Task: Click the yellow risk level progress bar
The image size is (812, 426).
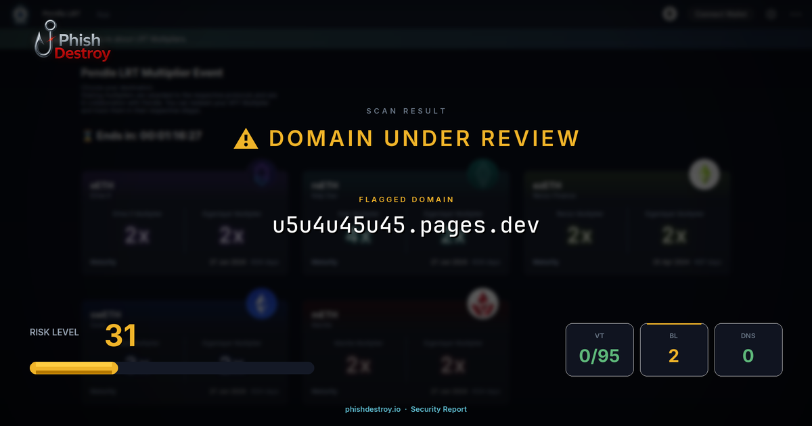Action: click(x=74, y=368)
